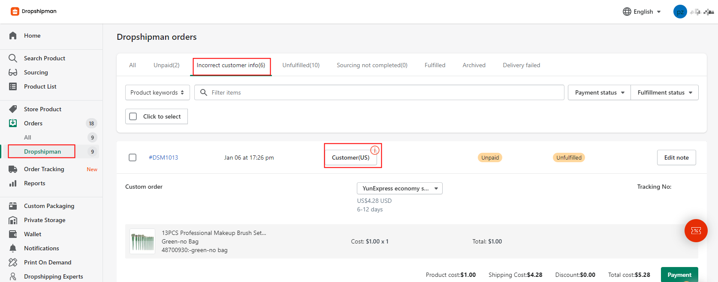Tick the Click to select checkbox

point(133,116)
